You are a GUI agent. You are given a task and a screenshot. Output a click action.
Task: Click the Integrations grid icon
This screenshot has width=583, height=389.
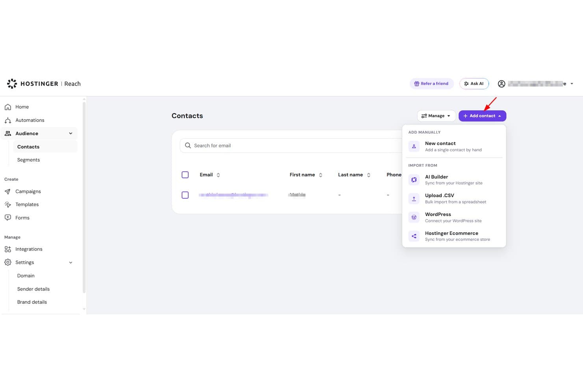tap(8, 249)
